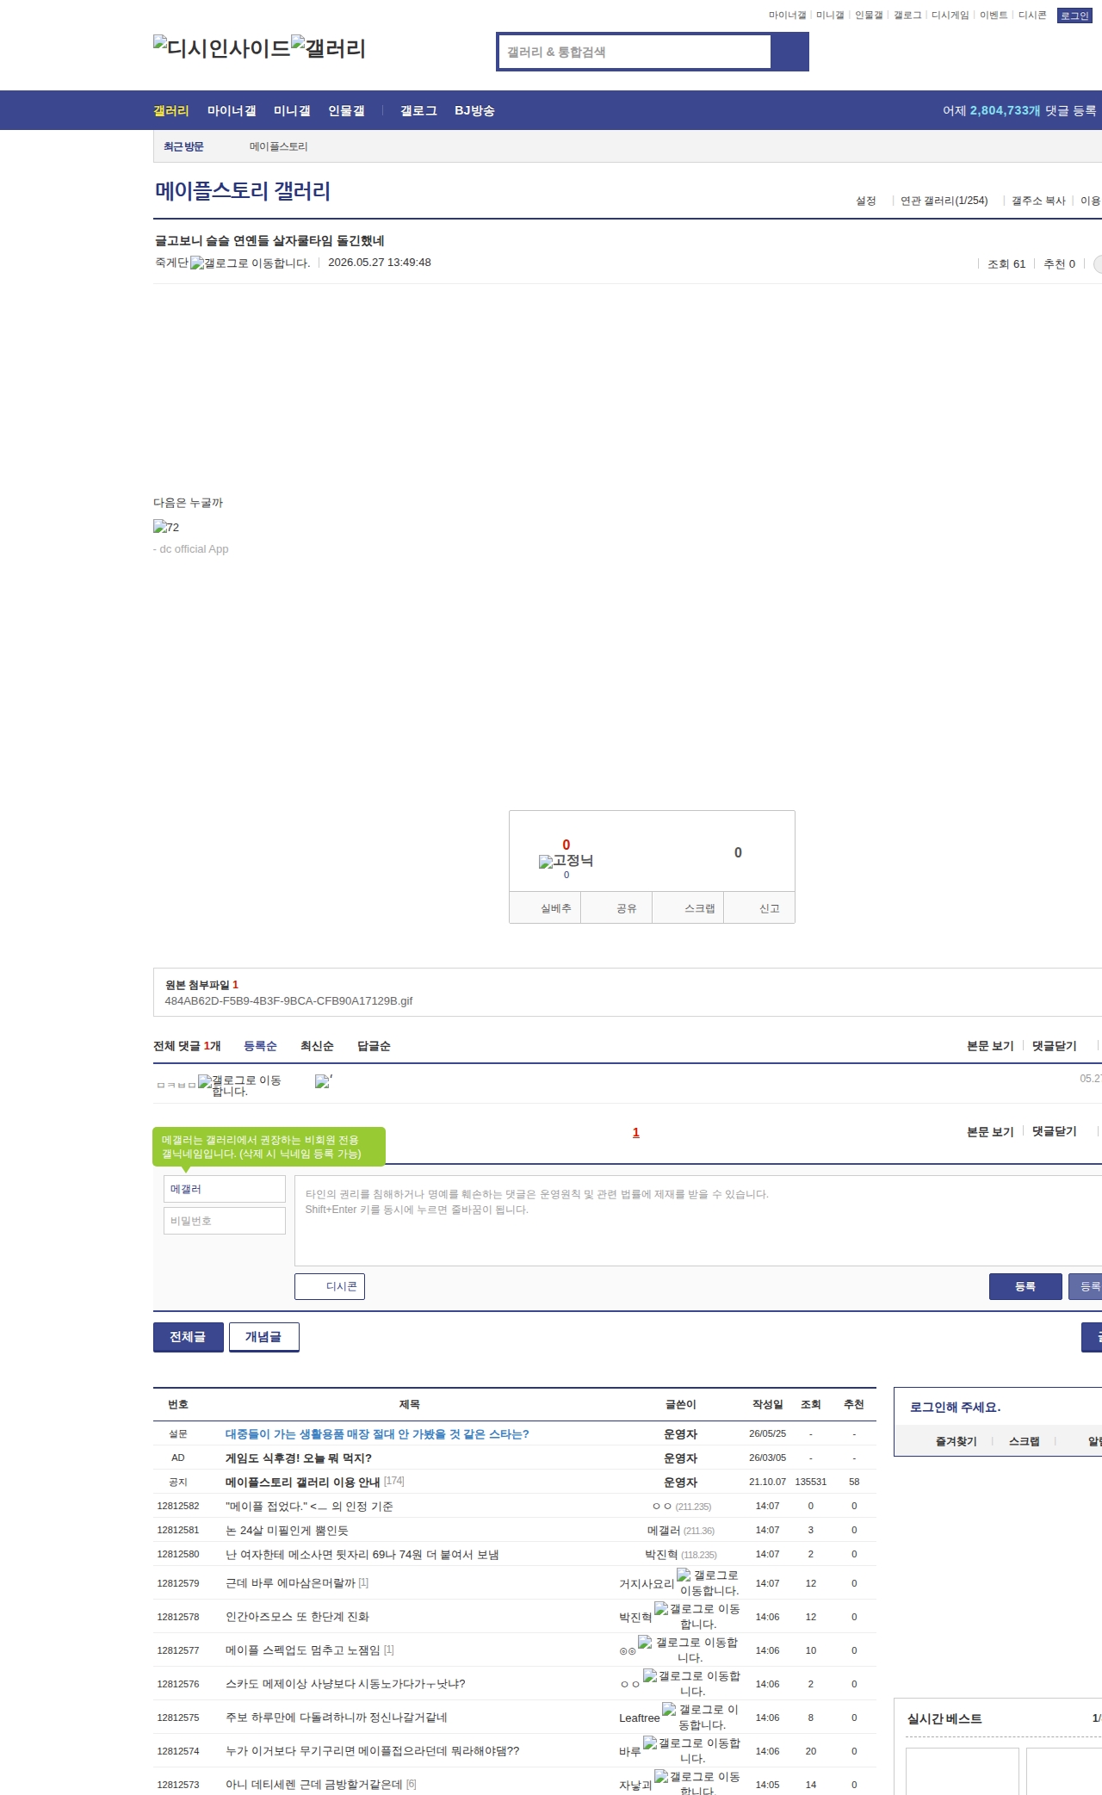Image resolution: width=1102 pixels, height=1795 pixels.
Task: Go to comment page 1
Action: click(x=636, y=1132)
